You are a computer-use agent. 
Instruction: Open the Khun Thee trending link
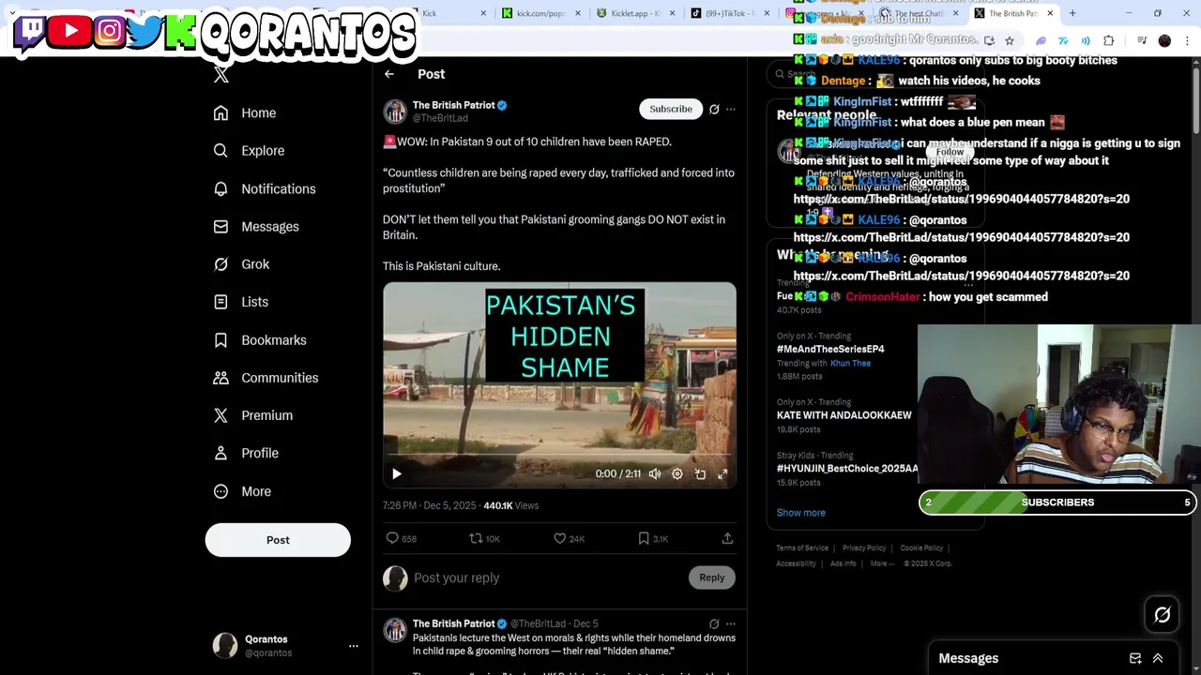(850, 363)
